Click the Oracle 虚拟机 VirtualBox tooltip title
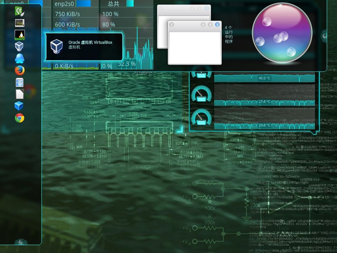This screenshot has height=253, width=337. coord(90,43)
